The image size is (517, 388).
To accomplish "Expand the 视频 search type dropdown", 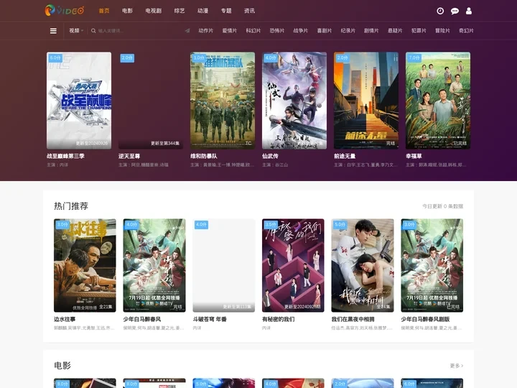I will click(x=76, y=31).
